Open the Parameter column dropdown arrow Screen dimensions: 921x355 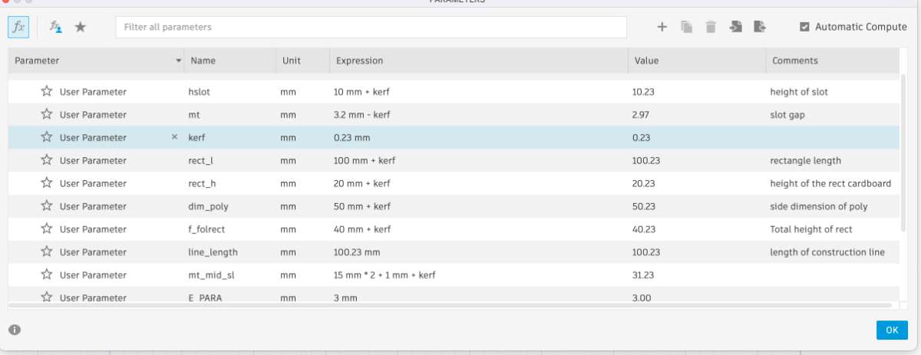point(179,61)
